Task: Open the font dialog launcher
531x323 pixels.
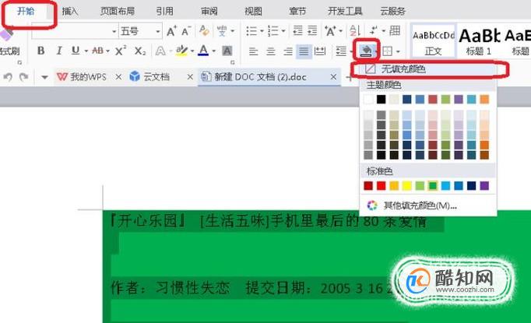Action: (232, 62)
